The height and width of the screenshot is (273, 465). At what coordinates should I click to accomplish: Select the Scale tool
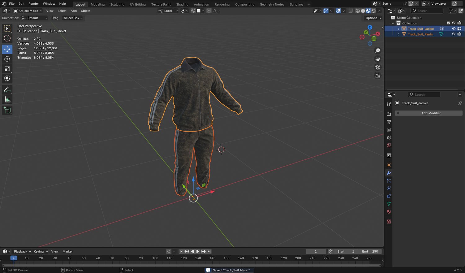[x=7, y=69]
